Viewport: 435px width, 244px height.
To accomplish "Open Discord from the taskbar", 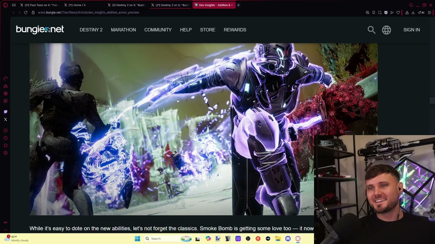I will [x=288, y=239].
